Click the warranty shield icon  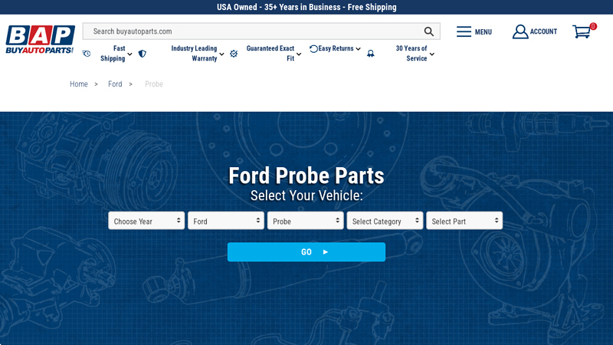143,54
